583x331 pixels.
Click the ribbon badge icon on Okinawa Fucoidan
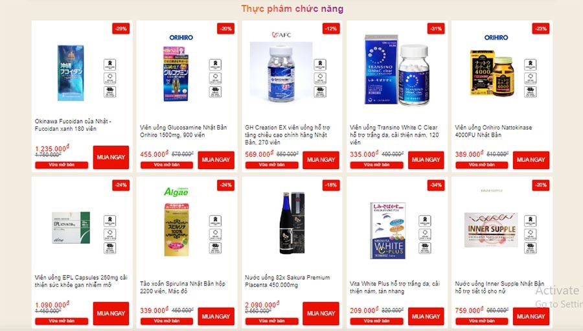point(109,64)
